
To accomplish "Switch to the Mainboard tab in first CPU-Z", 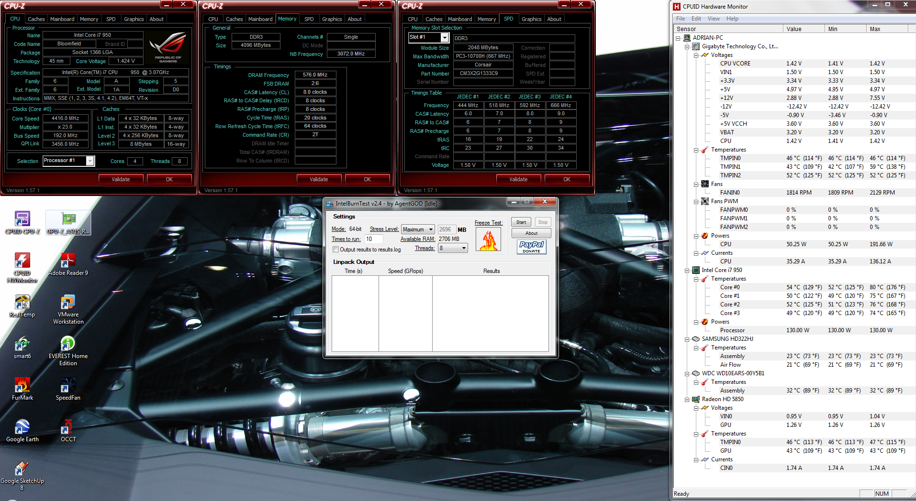I will point(62,19).
